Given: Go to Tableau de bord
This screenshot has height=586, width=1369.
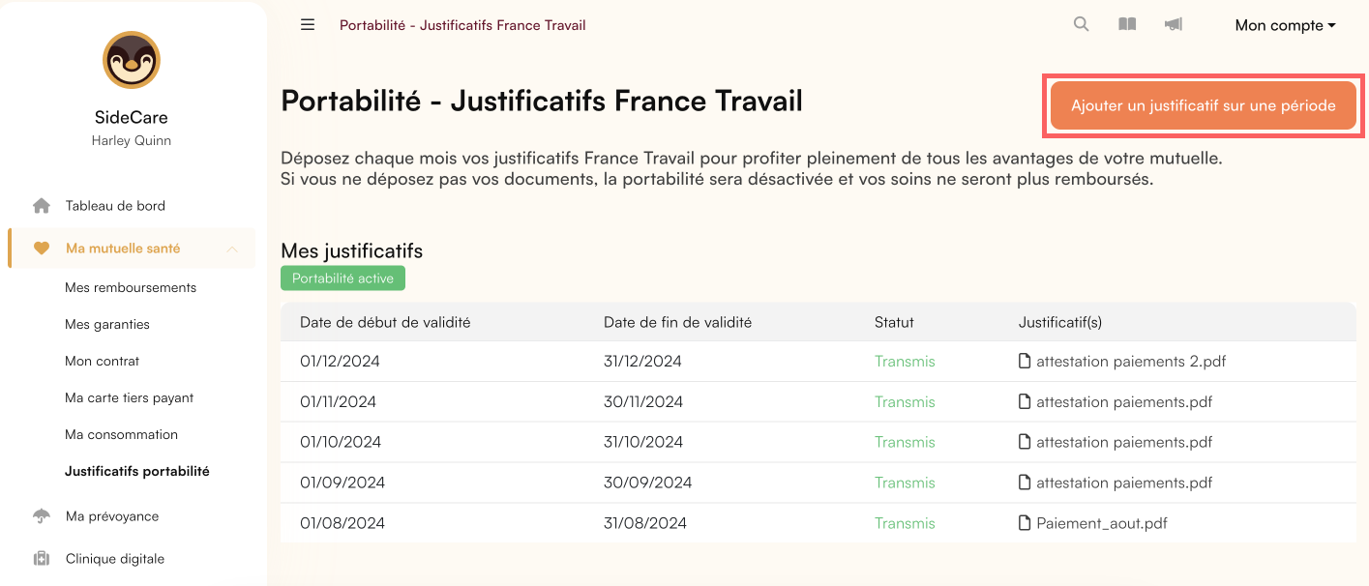Looking at the screenshot, I should click(x=115, y=206).
